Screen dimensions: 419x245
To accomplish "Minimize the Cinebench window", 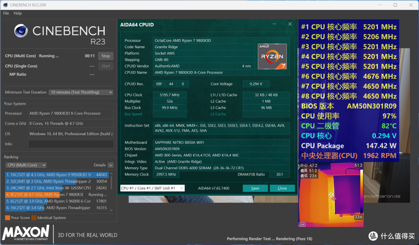I will pyautogui.click(x=380, y=5).
